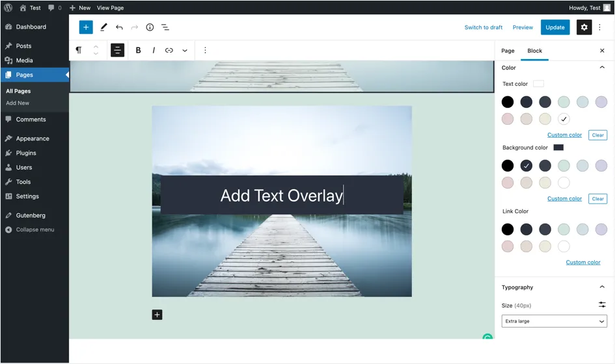
Task: Clear the background color
Action: (x=597, y=199)
